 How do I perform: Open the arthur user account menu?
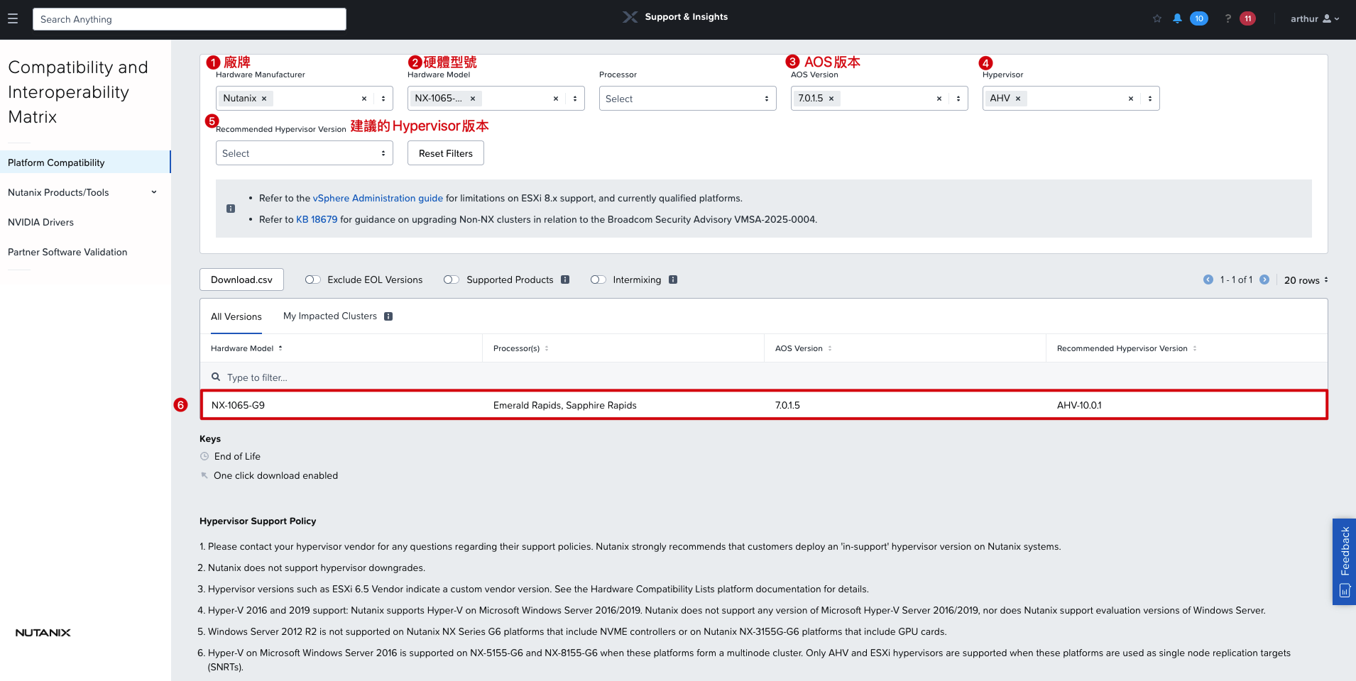(x=1315, y=18)
